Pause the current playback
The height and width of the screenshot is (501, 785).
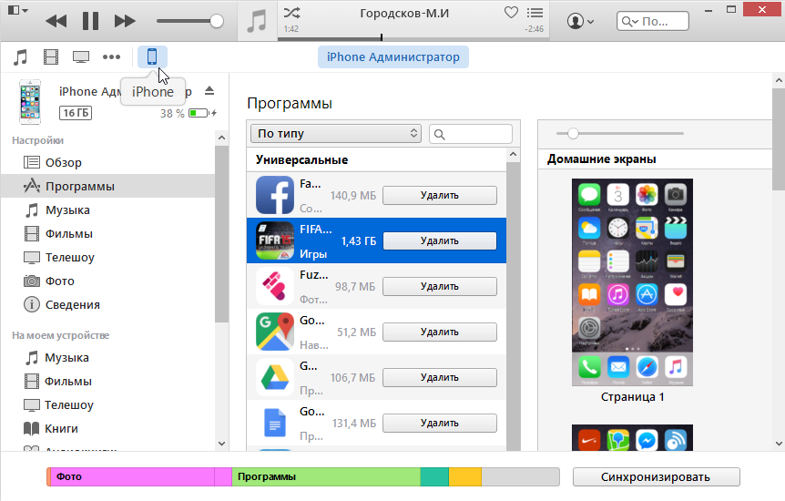tap(90, 20)
